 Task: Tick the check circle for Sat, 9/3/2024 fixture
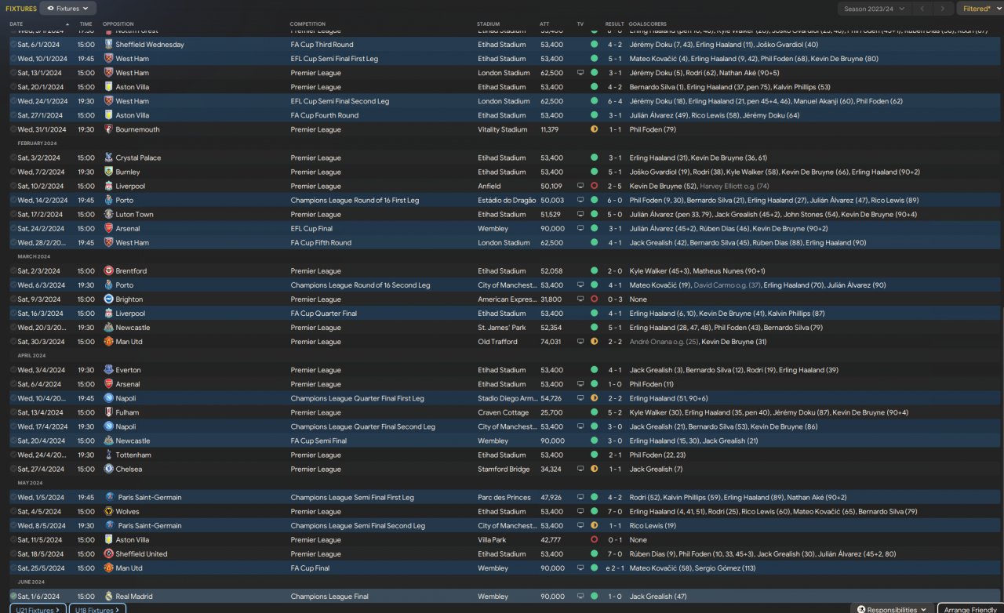[x=13, y=299]
